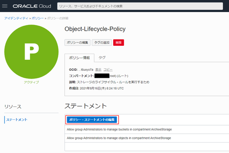Screen dimensions: 229x153
Task: Click the manage buckets policy statement row
Action: pyautogui.click(x=147, y=129)
